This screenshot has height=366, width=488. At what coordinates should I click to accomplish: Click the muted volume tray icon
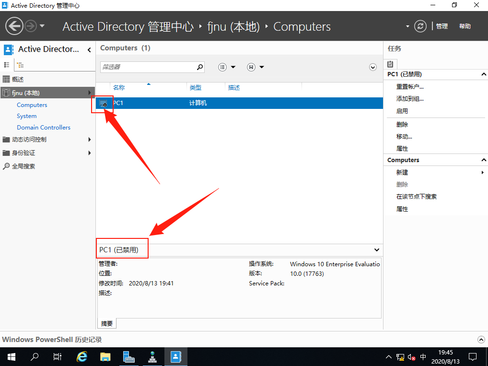point(411,357)
